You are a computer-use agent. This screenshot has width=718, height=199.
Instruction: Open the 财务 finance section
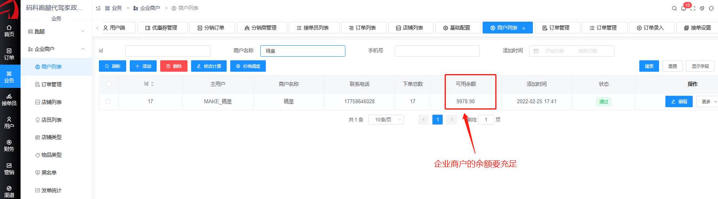(x=9, y=146)
